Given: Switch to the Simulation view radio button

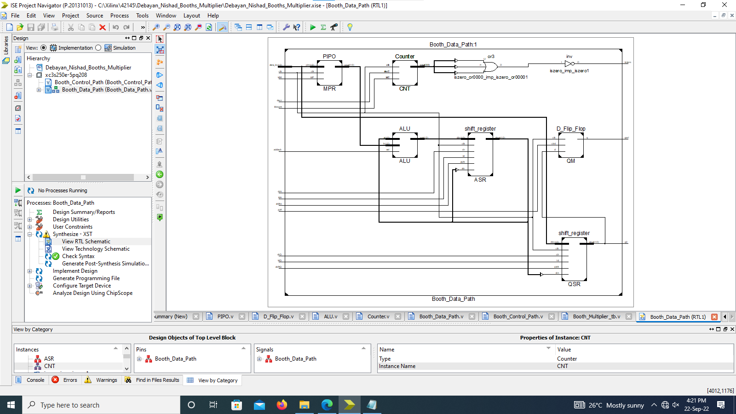Looking at the screenshot, I should (x=98, y=47).
